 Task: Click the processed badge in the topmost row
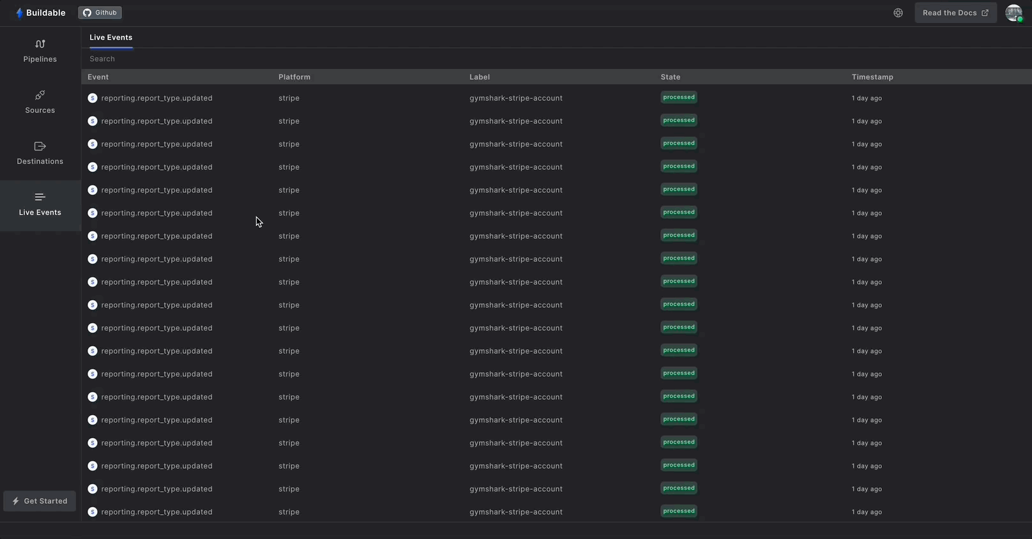tap(679, 98)
